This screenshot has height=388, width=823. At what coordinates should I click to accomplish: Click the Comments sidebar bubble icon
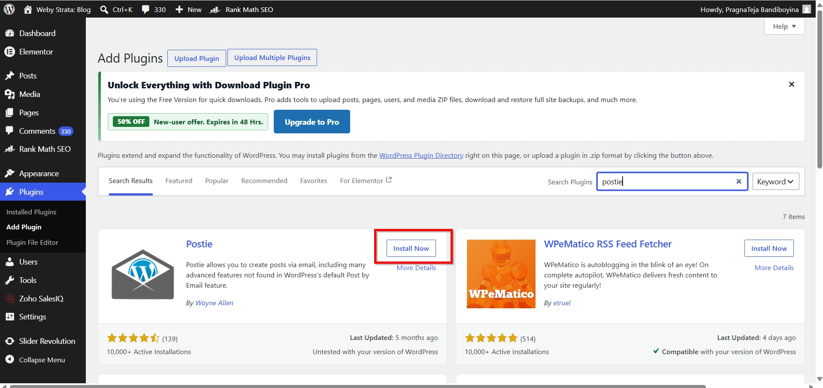click(9, 131)
